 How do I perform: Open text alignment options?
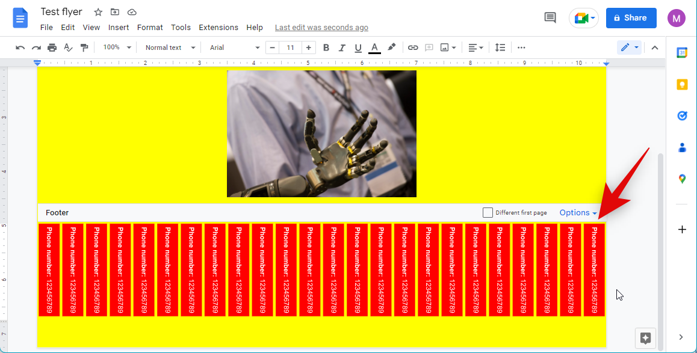(476, 48)
